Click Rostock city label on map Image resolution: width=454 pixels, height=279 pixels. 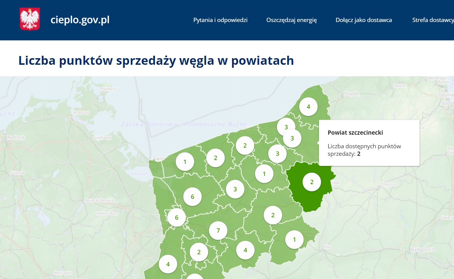16,137
